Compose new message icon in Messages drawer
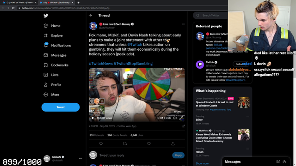 [x=278, y=161]
